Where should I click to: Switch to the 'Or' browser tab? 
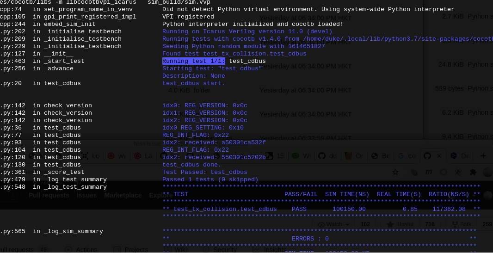[x=354, y=156]
